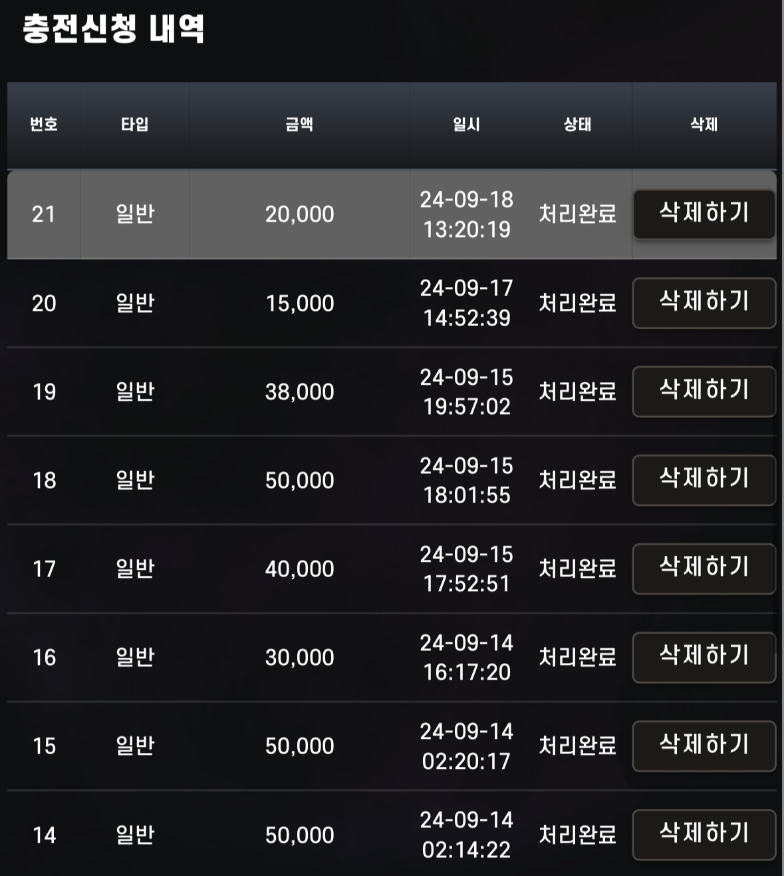Image resolution: width=784 pixels, height=876 pixels.
Task: Delete the 30,000 charge entry
Action: tap(704, 657)
